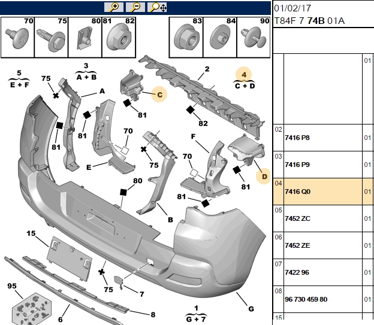Click reference index 07 in parts table
The height and width of the screenshot is (325, 374).
pyautogui.click(x=278, y=264)
